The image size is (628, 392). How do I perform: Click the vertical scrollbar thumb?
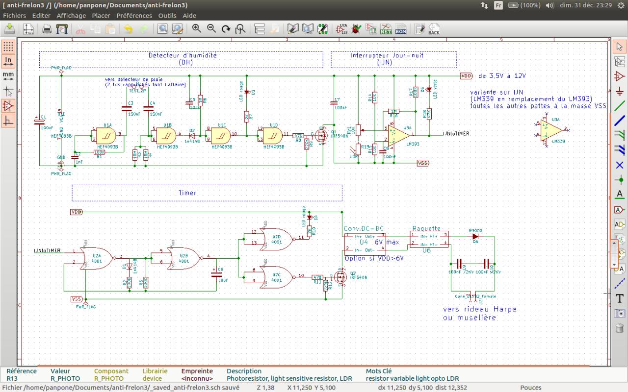[614, 254]
